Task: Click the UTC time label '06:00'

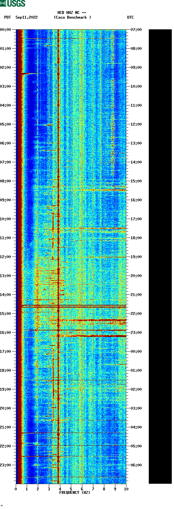Action: (x=136, y=465)
